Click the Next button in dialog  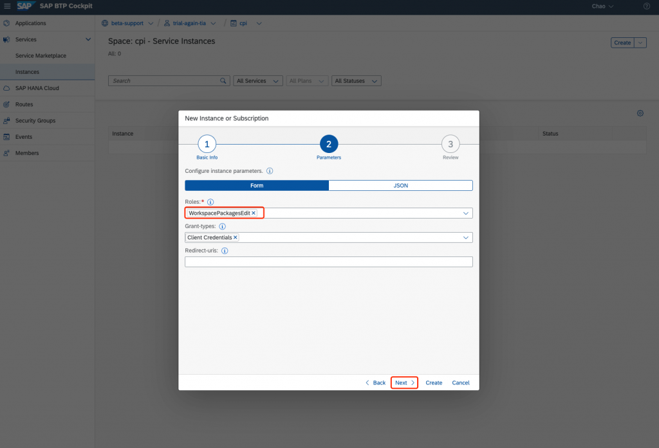(x=404, y=383)
